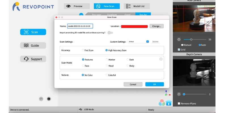Click the Too far distance segment
This screenshot has height=113, width=227.
tap(143, 14)
